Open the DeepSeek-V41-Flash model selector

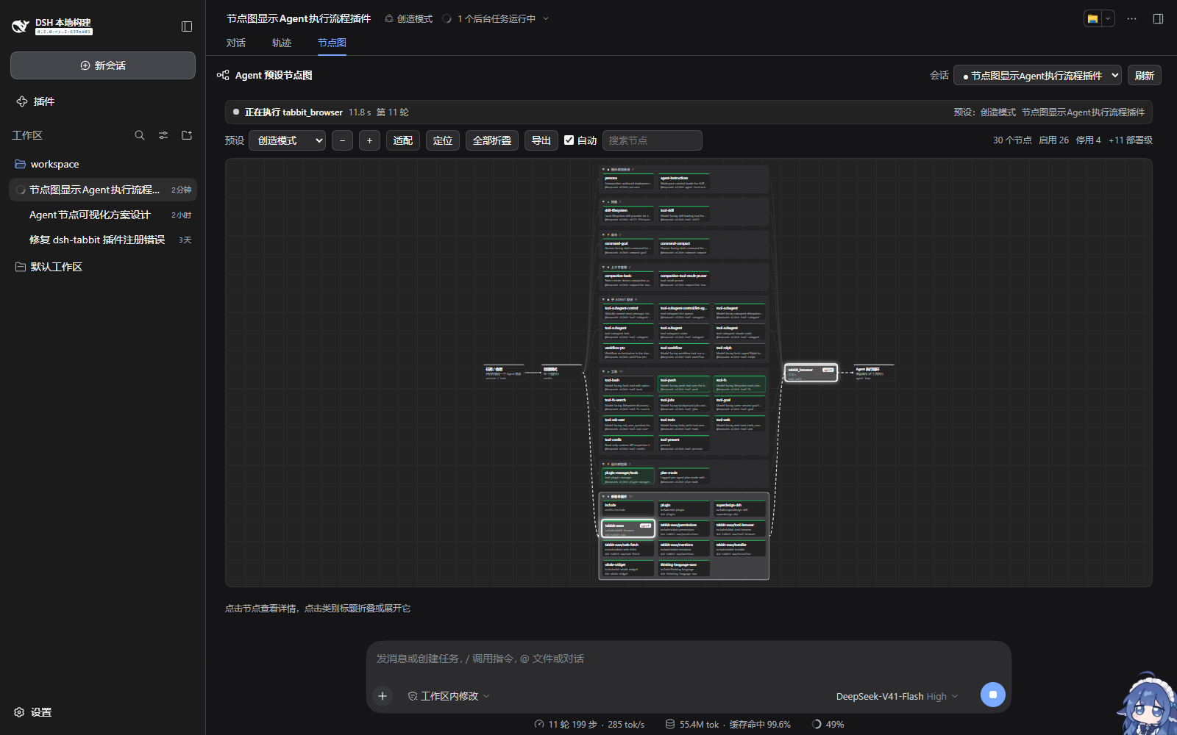tap(897, 696)
